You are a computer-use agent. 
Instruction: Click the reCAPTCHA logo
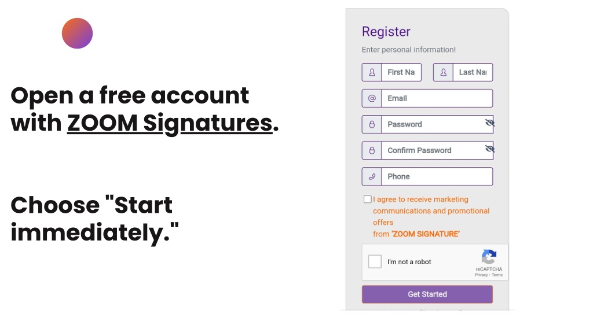click(489, 257)
